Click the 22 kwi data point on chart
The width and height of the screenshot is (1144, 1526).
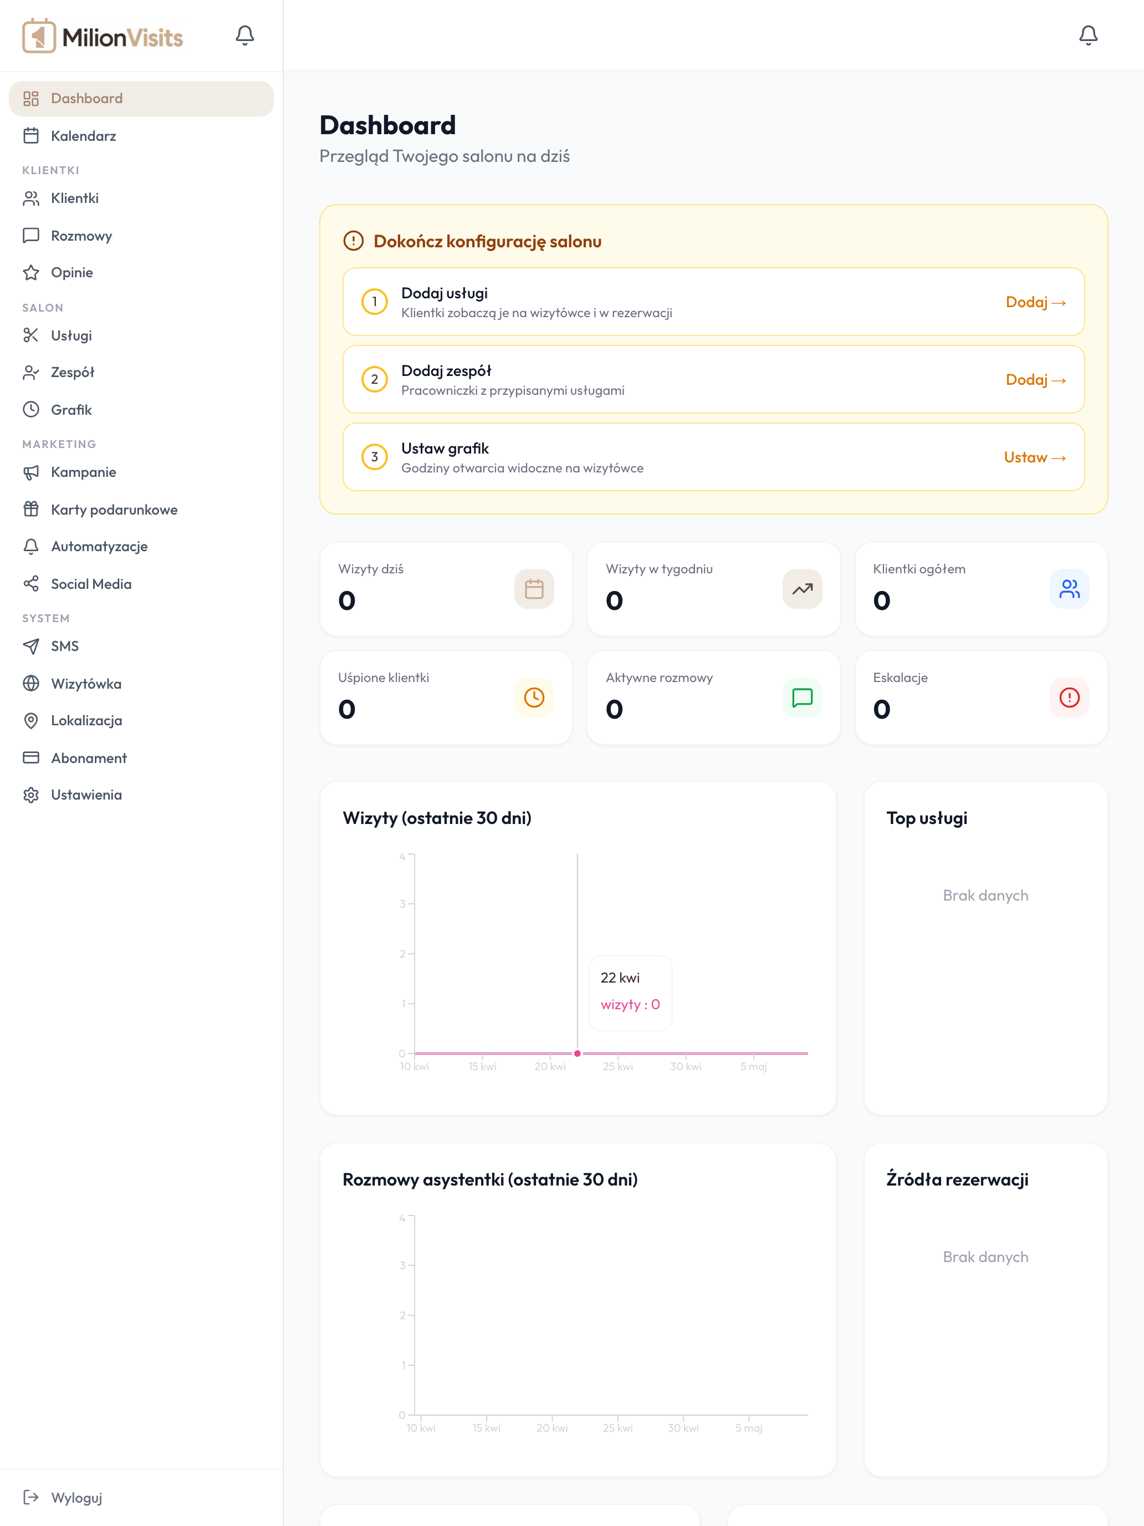pos(577,1054)
